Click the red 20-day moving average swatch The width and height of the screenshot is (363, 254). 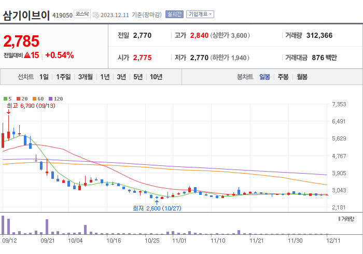click(19, 99)
